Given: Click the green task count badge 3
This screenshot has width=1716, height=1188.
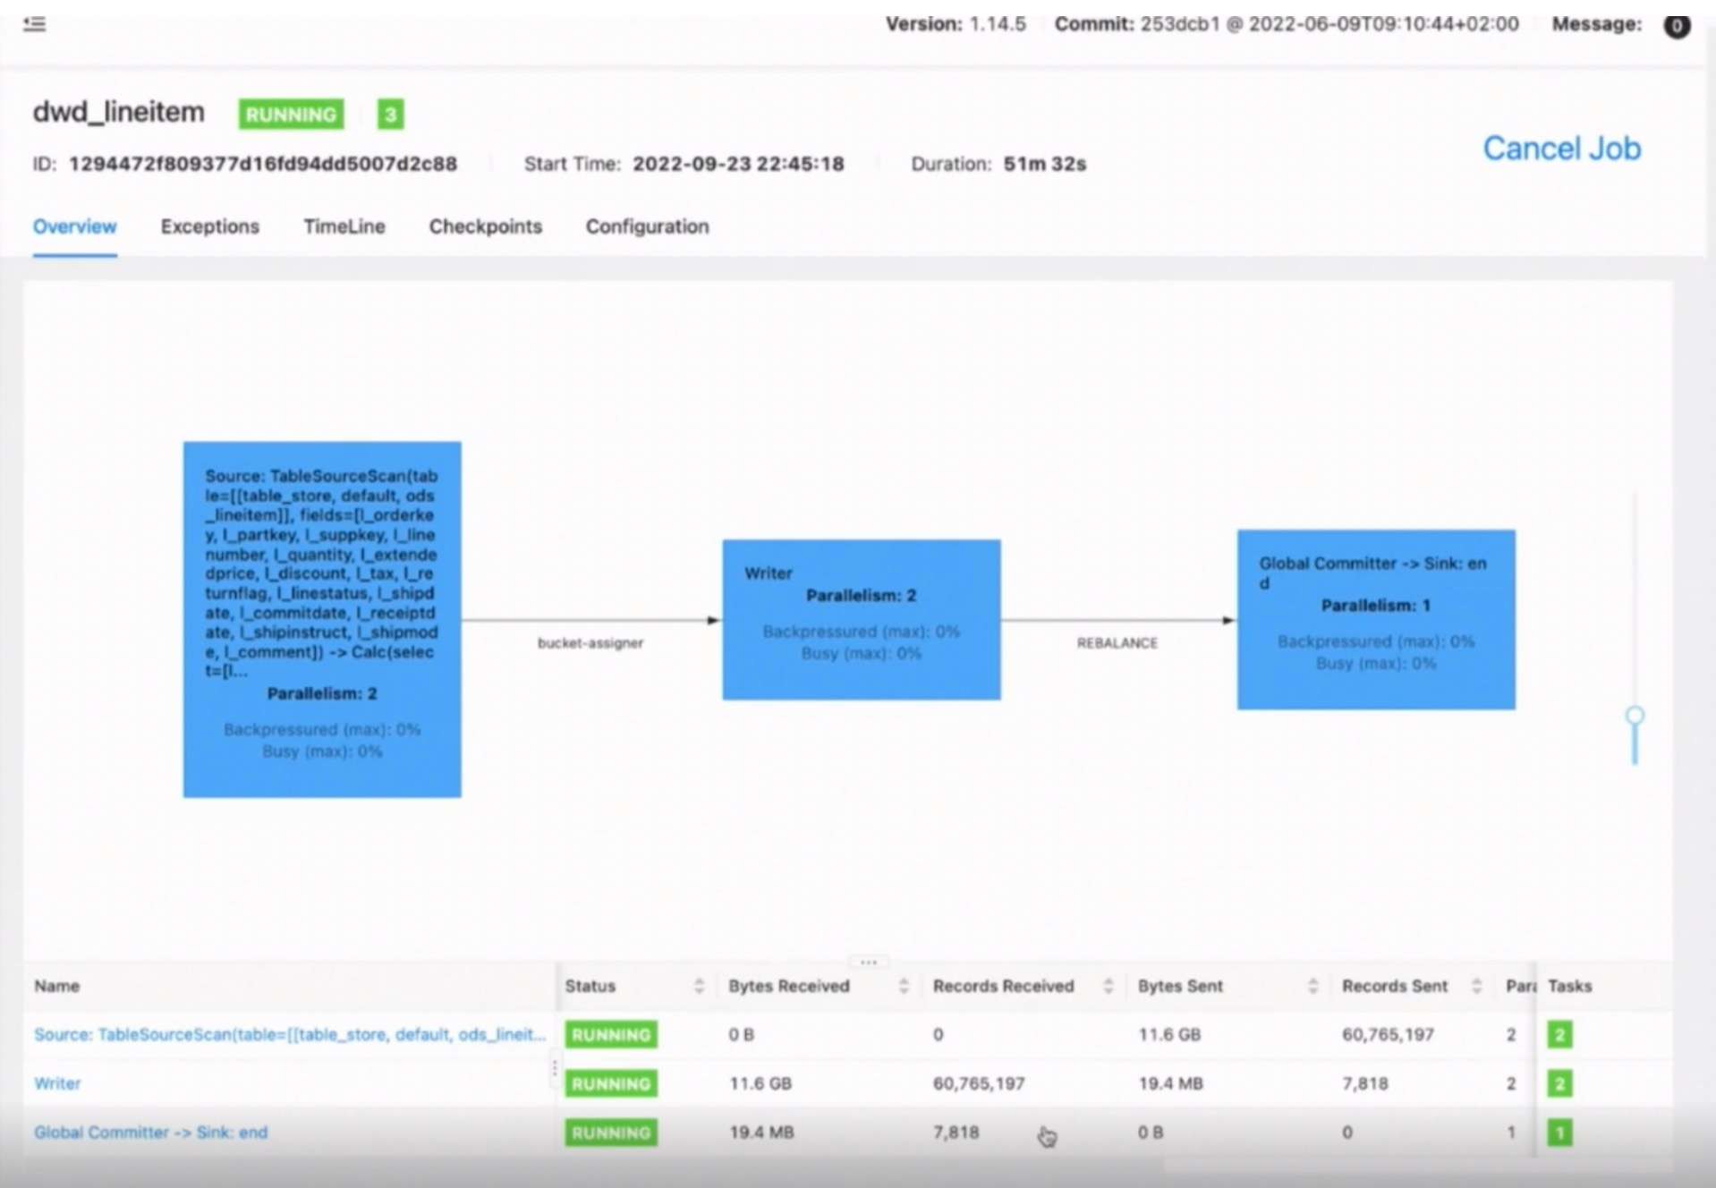Looking at the screenshot, I should click(390, 115).
